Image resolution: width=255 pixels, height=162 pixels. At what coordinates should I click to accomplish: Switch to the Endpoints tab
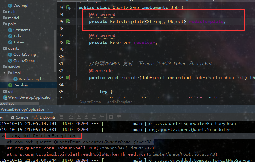pos(45,117)
